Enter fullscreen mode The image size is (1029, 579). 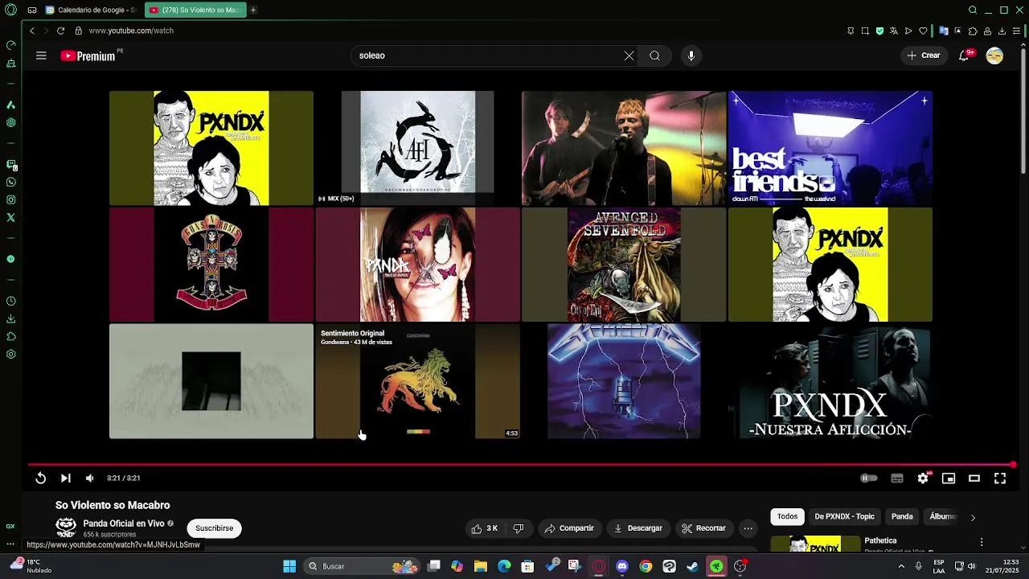point(1000,478)
